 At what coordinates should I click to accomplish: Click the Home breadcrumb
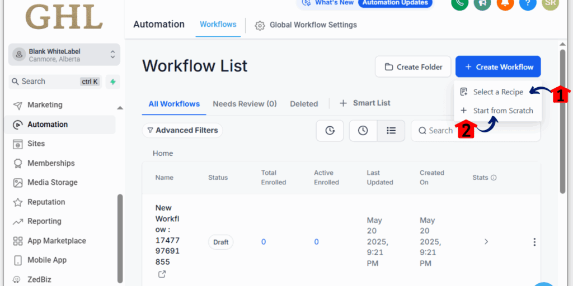tap(163, 154)
